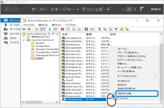Click the 種類 column header
Viewport: 164px width, 108px height.
coord(96,34)
